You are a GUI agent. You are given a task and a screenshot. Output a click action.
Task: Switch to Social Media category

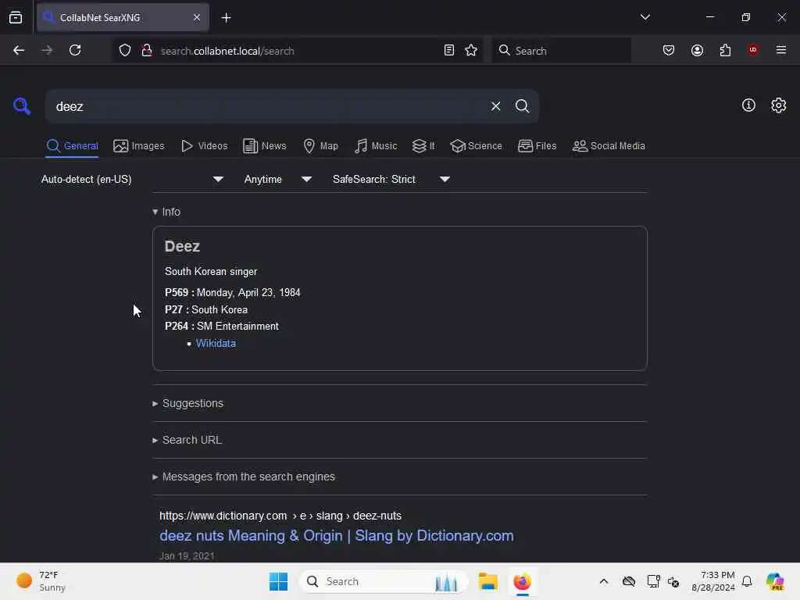coord(609,146)
